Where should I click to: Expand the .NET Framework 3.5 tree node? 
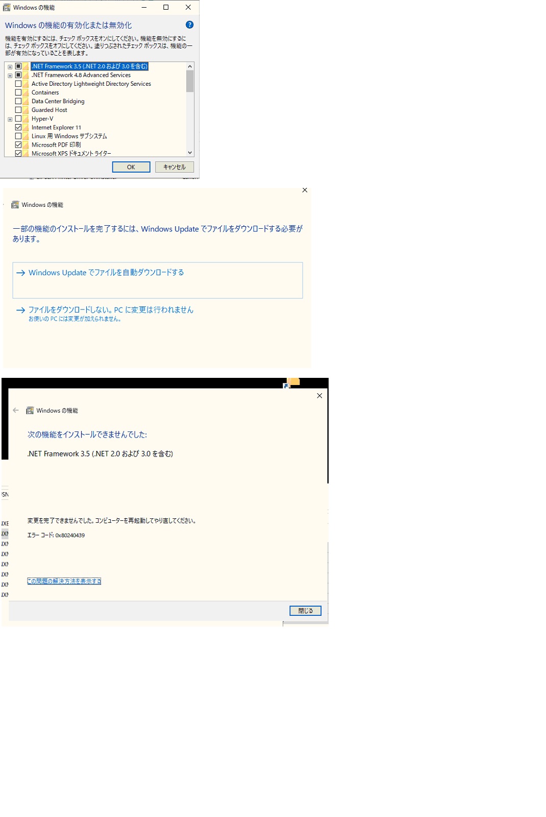[x=10, y=67]
